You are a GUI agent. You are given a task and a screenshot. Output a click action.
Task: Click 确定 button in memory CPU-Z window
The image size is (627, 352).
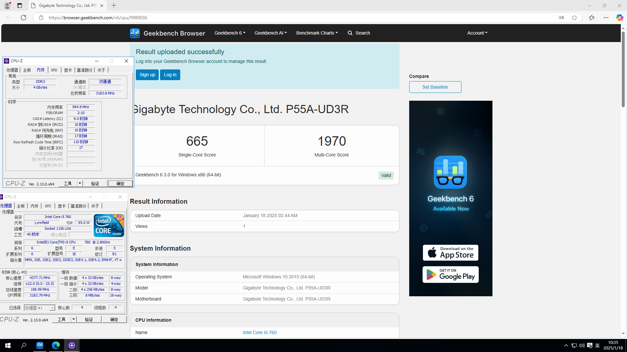(x=121, y=183)
